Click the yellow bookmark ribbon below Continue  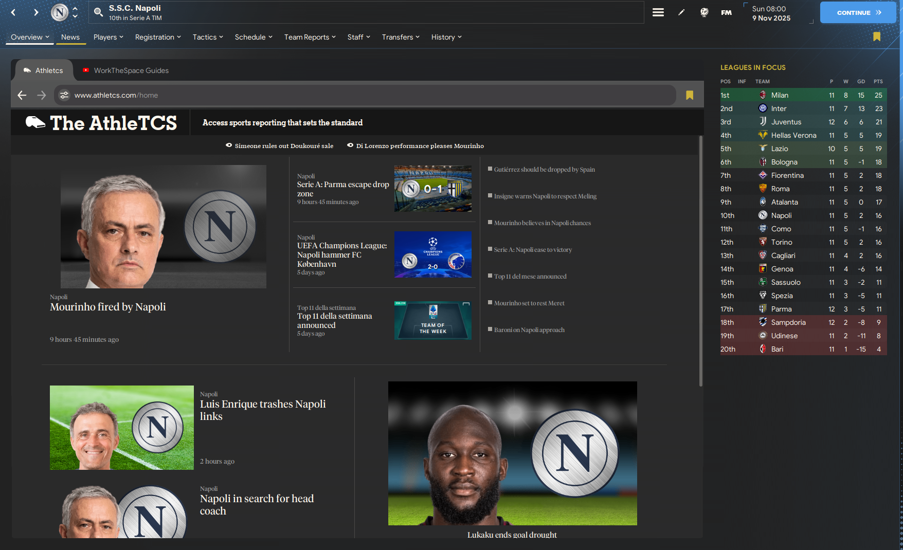tap(877, 36)
